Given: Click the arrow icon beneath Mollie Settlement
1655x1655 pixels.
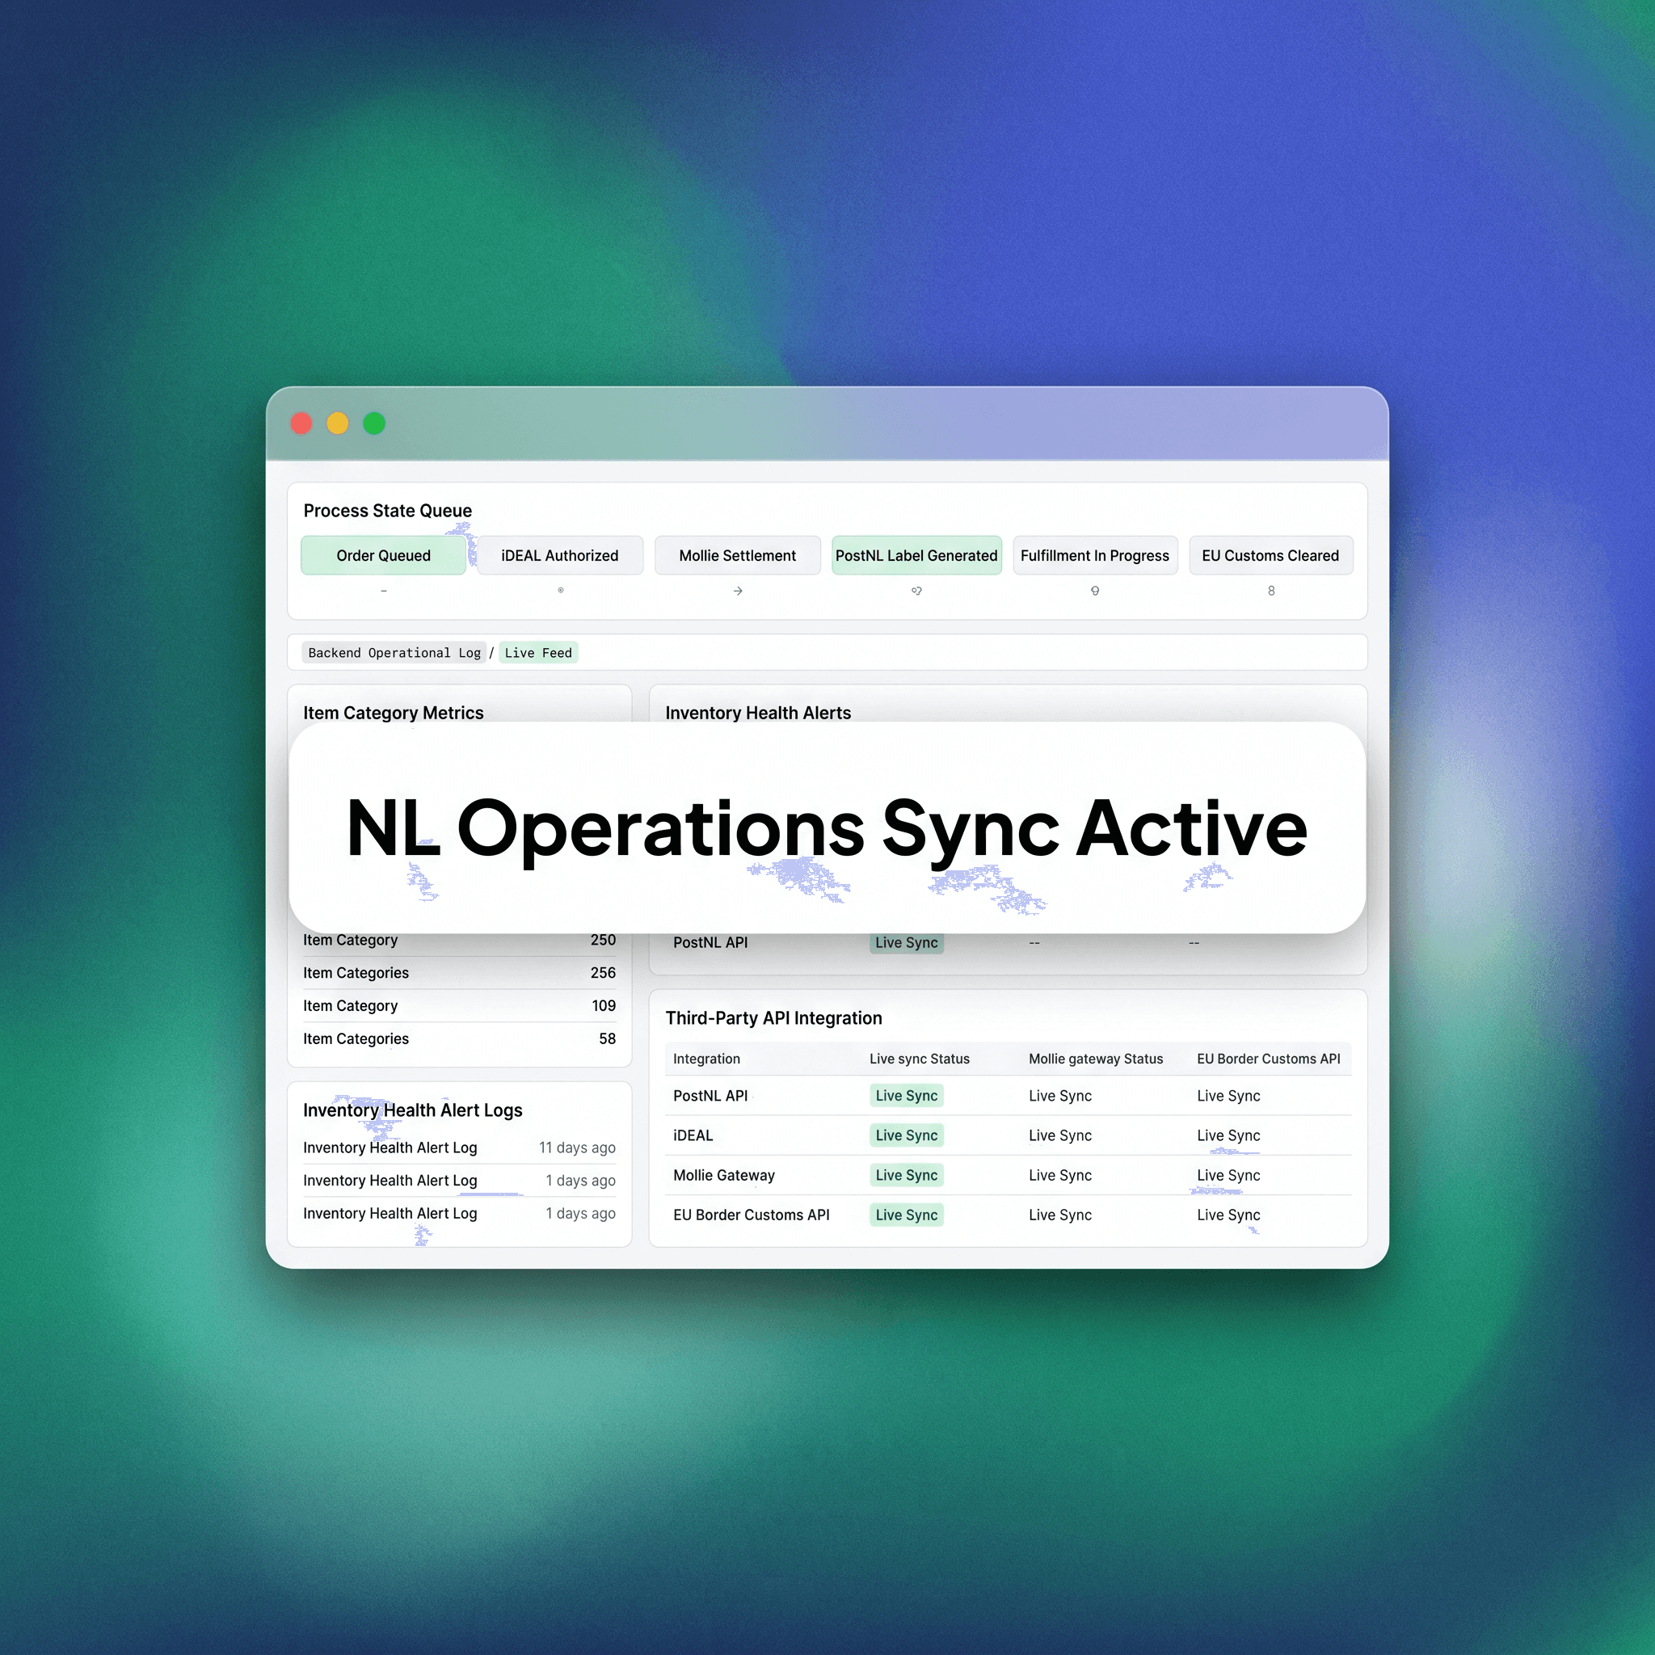Looking at the screenshot, I should click(x=738, y=591).
